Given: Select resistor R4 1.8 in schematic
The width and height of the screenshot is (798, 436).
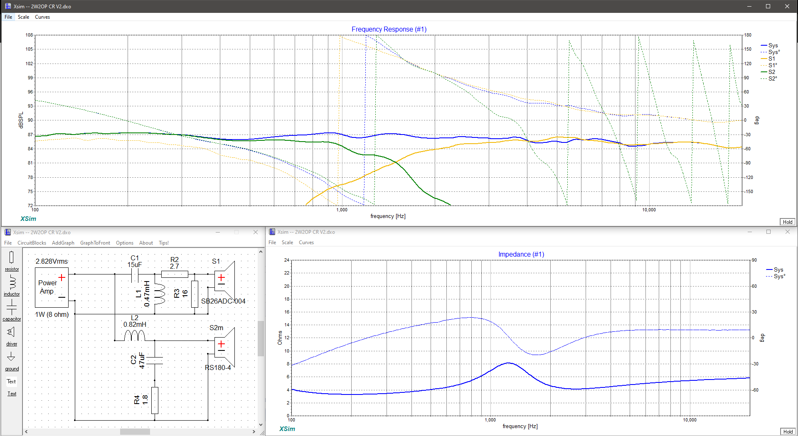Looking at the screenshot, I should pos(155,400).
